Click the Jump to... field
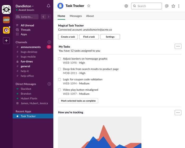 pyautogui.click(x=27, y=17)
